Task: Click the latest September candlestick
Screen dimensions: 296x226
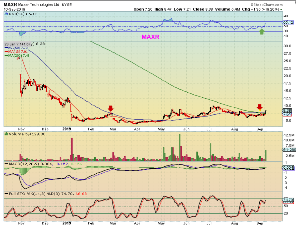Action: (x=266, y=112)
